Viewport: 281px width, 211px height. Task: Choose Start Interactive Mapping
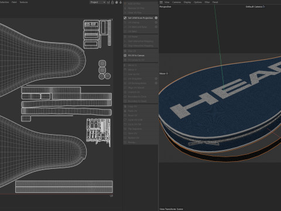(x=140, y=41)
